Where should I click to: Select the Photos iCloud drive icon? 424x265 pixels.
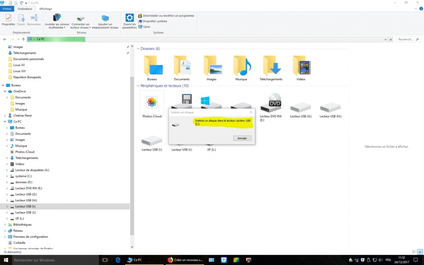[152, 103]
